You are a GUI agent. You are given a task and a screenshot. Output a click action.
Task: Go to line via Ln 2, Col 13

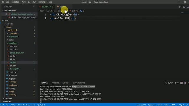[141, 105]
